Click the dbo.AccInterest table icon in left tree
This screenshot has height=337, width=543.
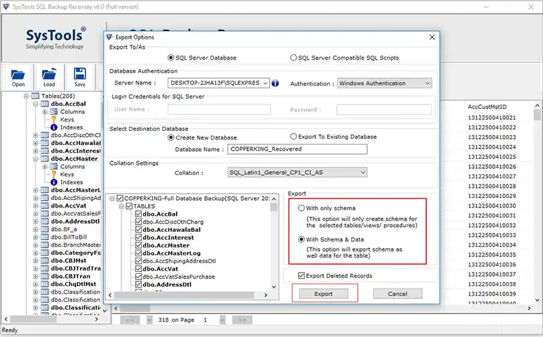pyautogui.click(x=45, y=151)
